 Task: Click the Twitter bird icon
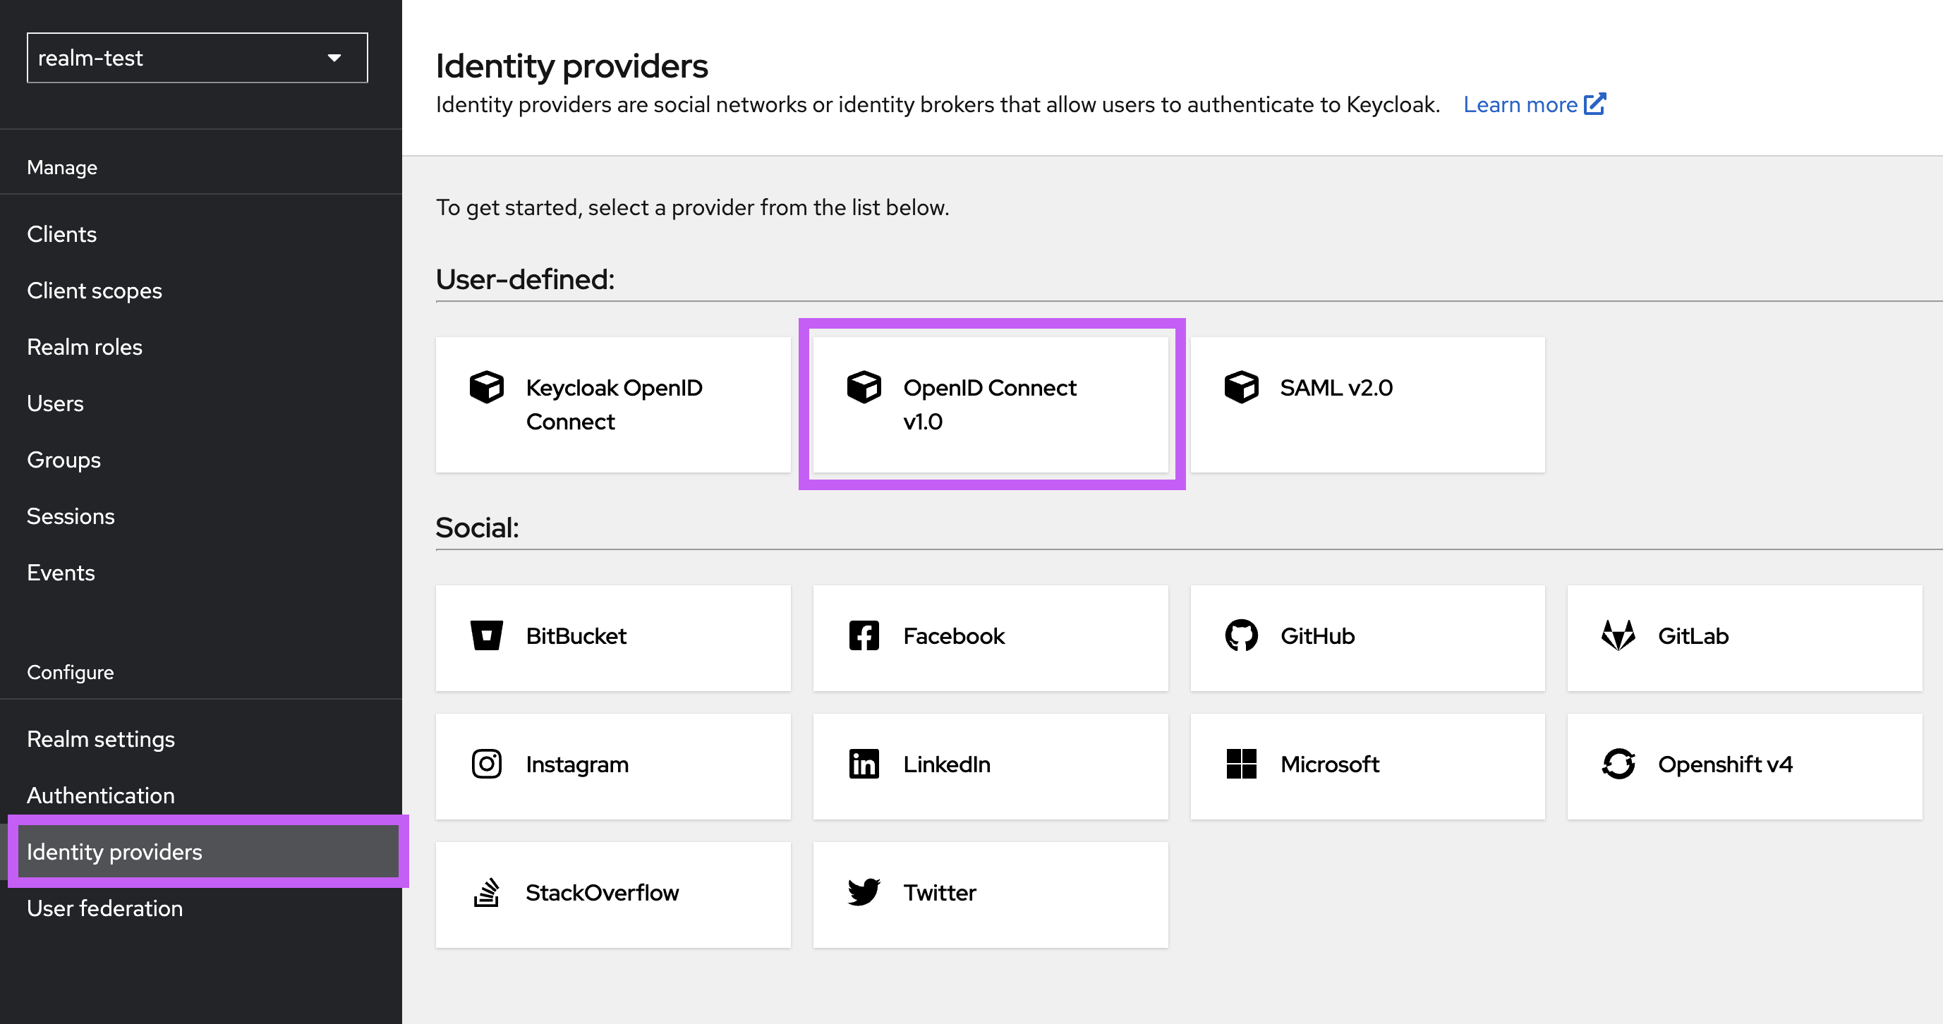(x=864, y=892)
